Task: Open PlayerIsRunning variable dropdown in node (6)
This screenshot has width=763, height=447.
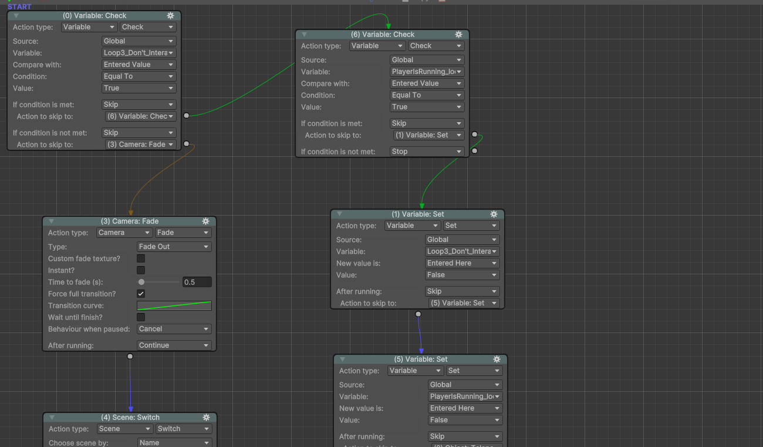Action: (x=427, y=72)
